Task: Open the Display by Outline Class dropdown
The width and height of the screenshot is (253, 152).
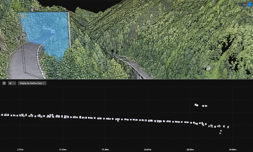Action: 32,83
